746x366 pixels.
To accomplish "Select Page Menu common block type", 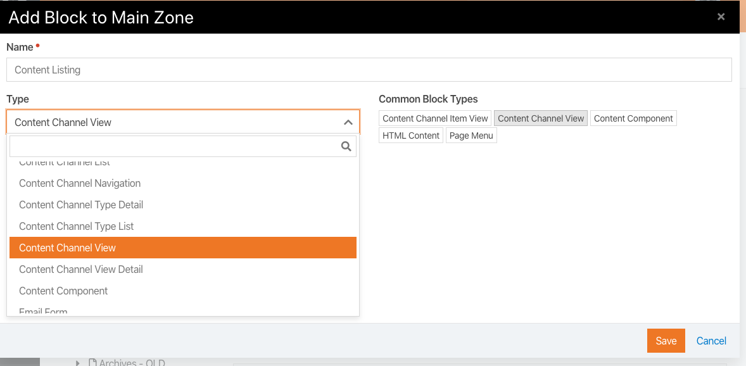I will [x=472, y=135].
